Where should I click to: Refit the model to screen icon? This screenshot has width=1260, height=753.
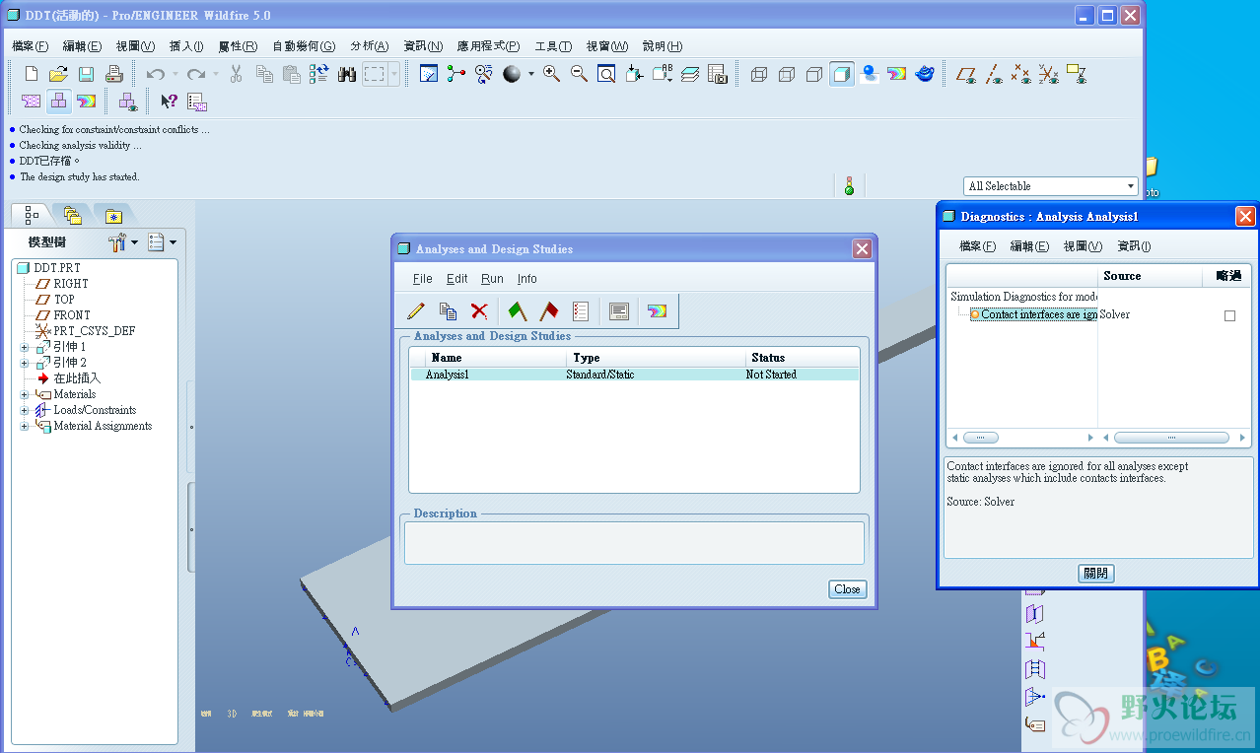pyautogui.click(x=606, y=74)
